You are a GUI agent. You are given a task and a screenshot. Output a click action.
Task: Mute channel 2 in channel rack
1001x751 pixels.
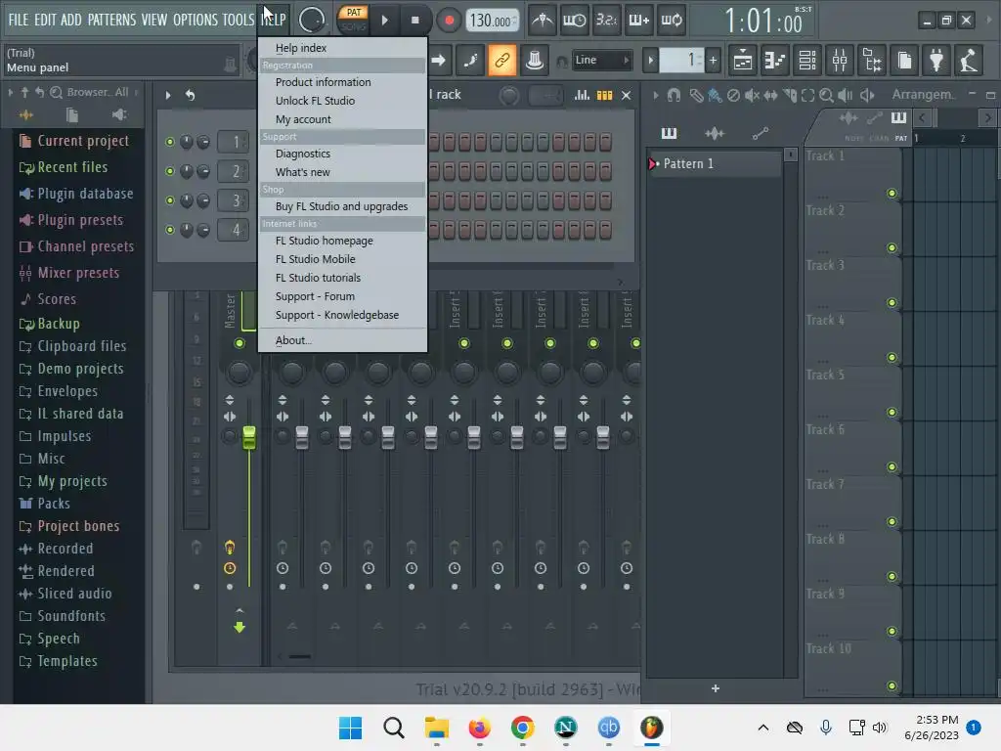170,171
